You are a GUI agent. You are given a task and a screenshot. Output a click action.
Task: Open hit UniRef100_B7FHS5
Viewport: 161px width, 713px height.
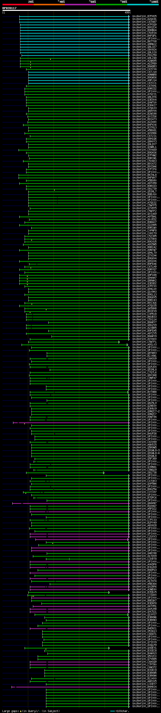coord(144,16)
